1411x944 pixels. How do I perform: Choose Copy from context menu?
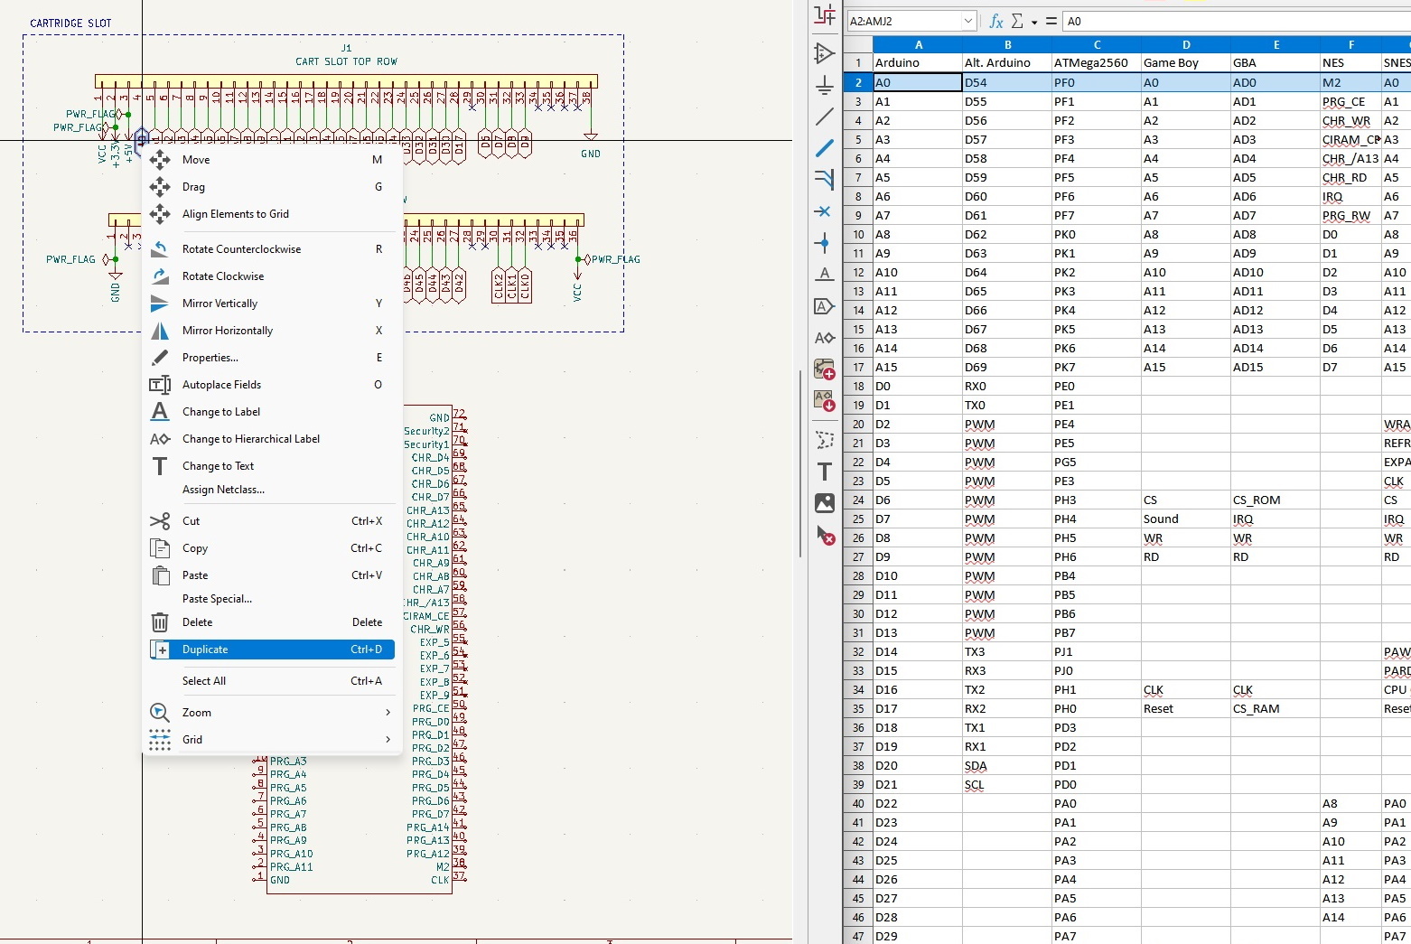pos(272,548)
